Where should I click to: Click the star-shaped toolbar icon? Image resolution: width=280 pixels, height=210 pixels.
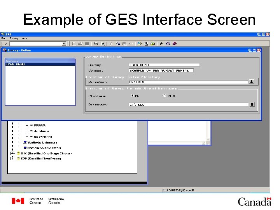pos(161,44)
